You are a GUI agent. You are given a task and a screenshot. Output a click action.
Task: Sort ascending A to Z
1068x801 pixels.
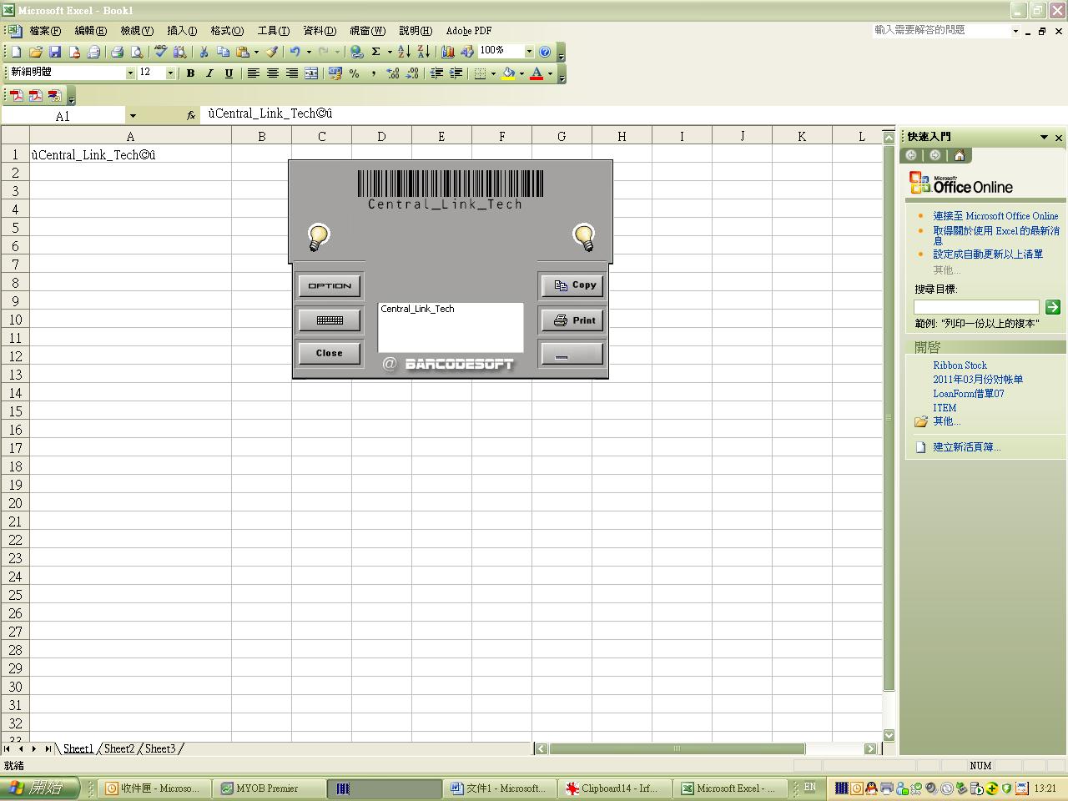(x=404, y=52)
